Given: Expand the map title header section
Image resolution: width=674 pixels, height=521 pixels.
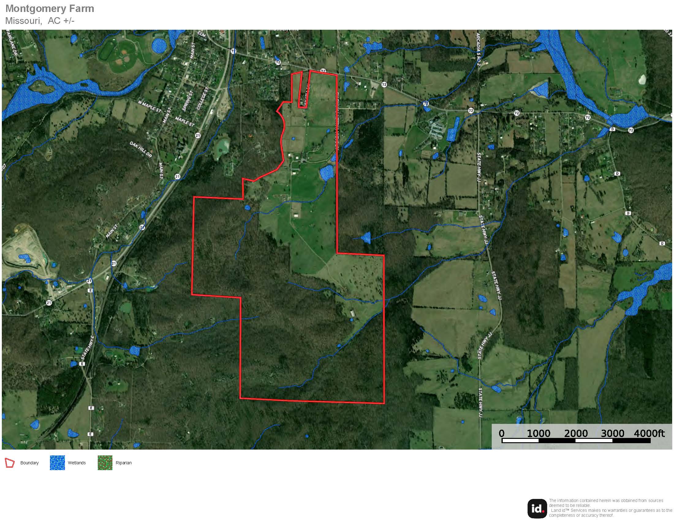Looking at the screenshot, I should (x=49, y=14).
